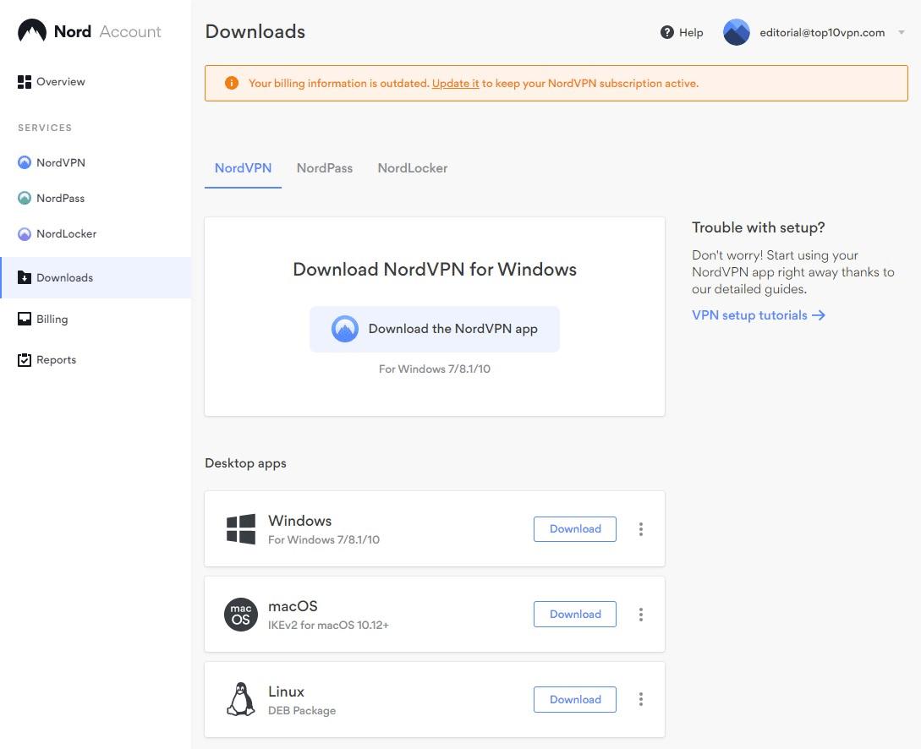The image size is (921, 749).
Task: Click the orange billing warning info icon
Action: click(x=231, y=83)
